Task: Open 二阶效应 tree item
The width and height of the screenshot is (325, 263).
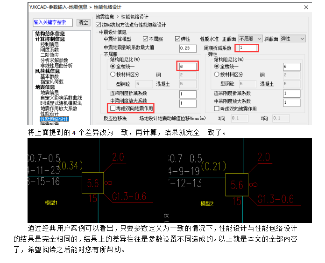Action: tap(49, 55)
